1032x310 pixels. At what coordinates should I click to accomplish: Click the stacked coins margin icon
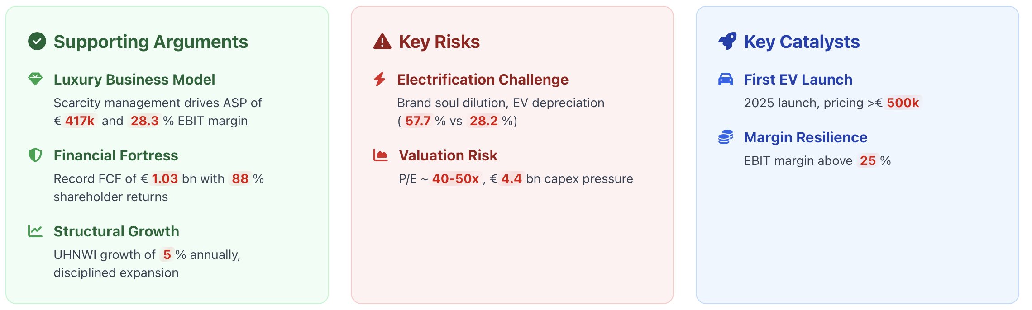pos(726,137)
